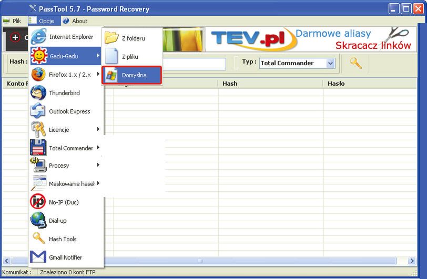This screenshot has width=427, height=279.
Task: Click the Skracacz linków banner text
Action: (x=373, y=46)
